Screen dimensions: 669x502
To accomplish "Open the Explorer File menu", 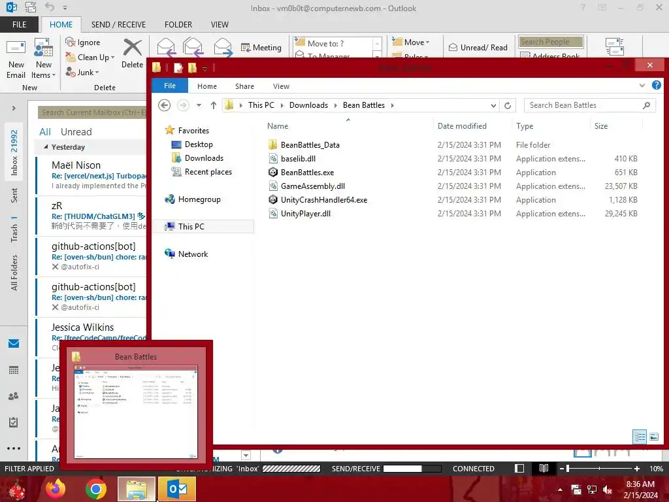I will point(170,86).
